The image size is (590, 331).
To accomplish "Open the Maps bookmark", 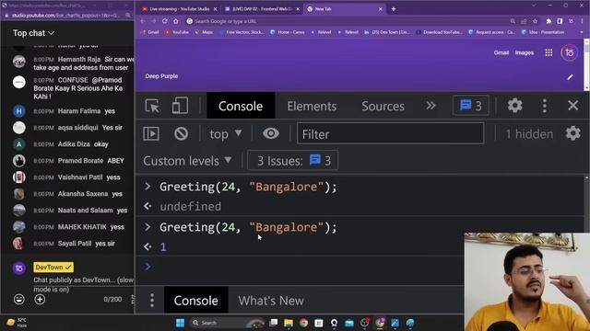I will (x=204, y=32).
